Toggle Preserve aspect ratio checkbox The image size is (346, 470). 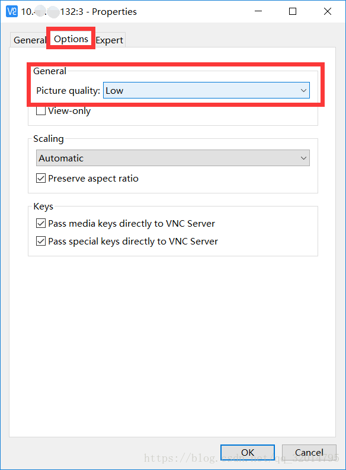pyautogui.click(x=41, y=179)
